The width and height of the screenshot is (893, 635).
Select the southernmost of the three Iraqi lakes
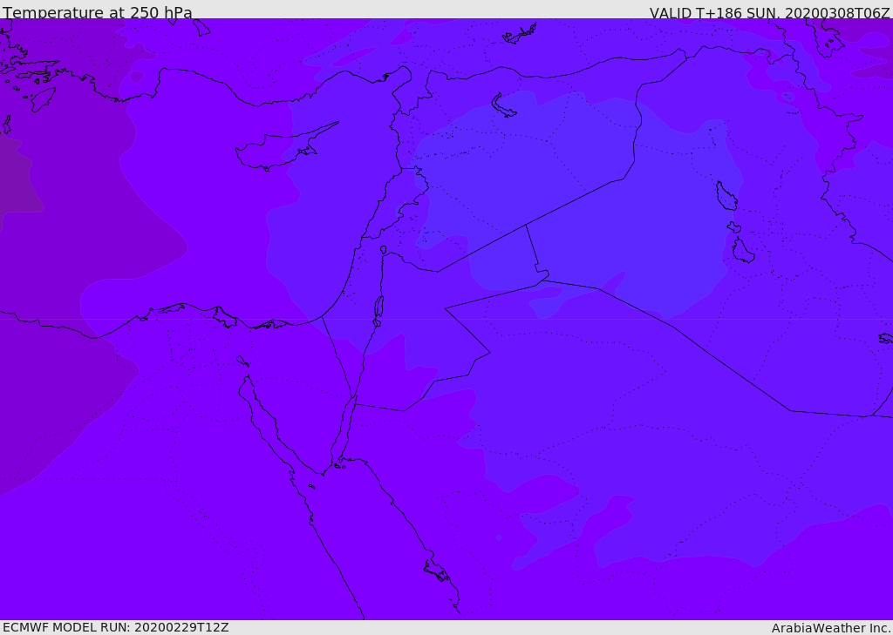[743, 251]
